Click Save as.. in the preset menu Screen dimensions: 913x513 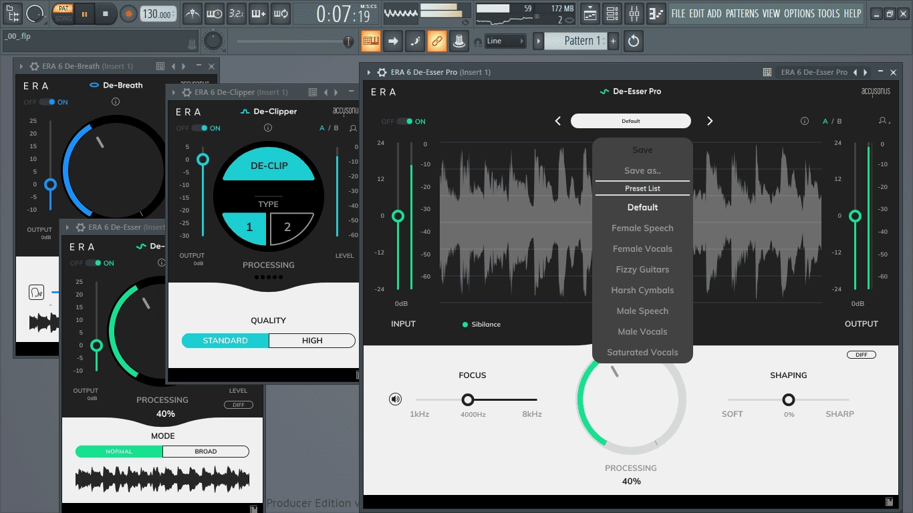(x=642, y=170)
